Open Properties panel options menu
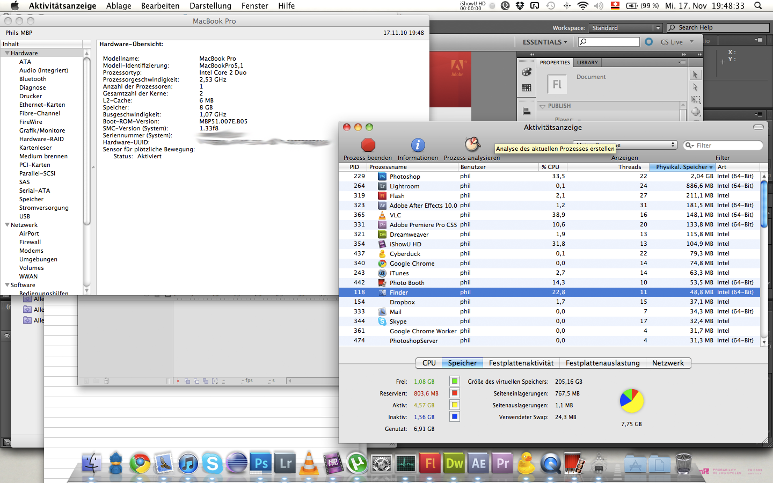773x483 pixels. [682, 62]
